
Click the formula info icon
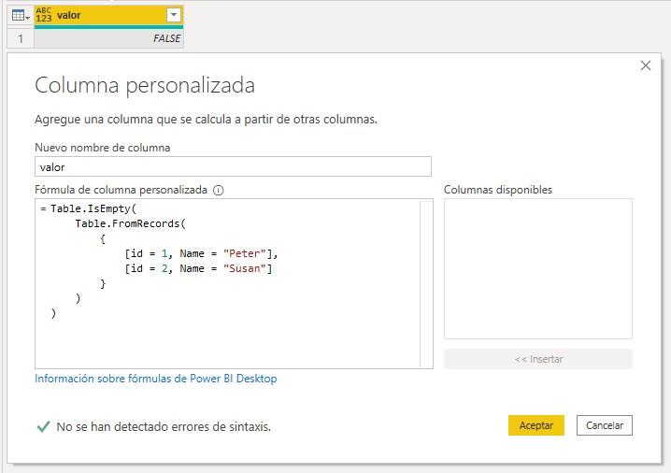pos(219,190)
